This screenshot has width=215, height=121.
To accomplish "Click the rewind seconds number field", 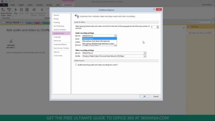I will [x=154, y=27].
